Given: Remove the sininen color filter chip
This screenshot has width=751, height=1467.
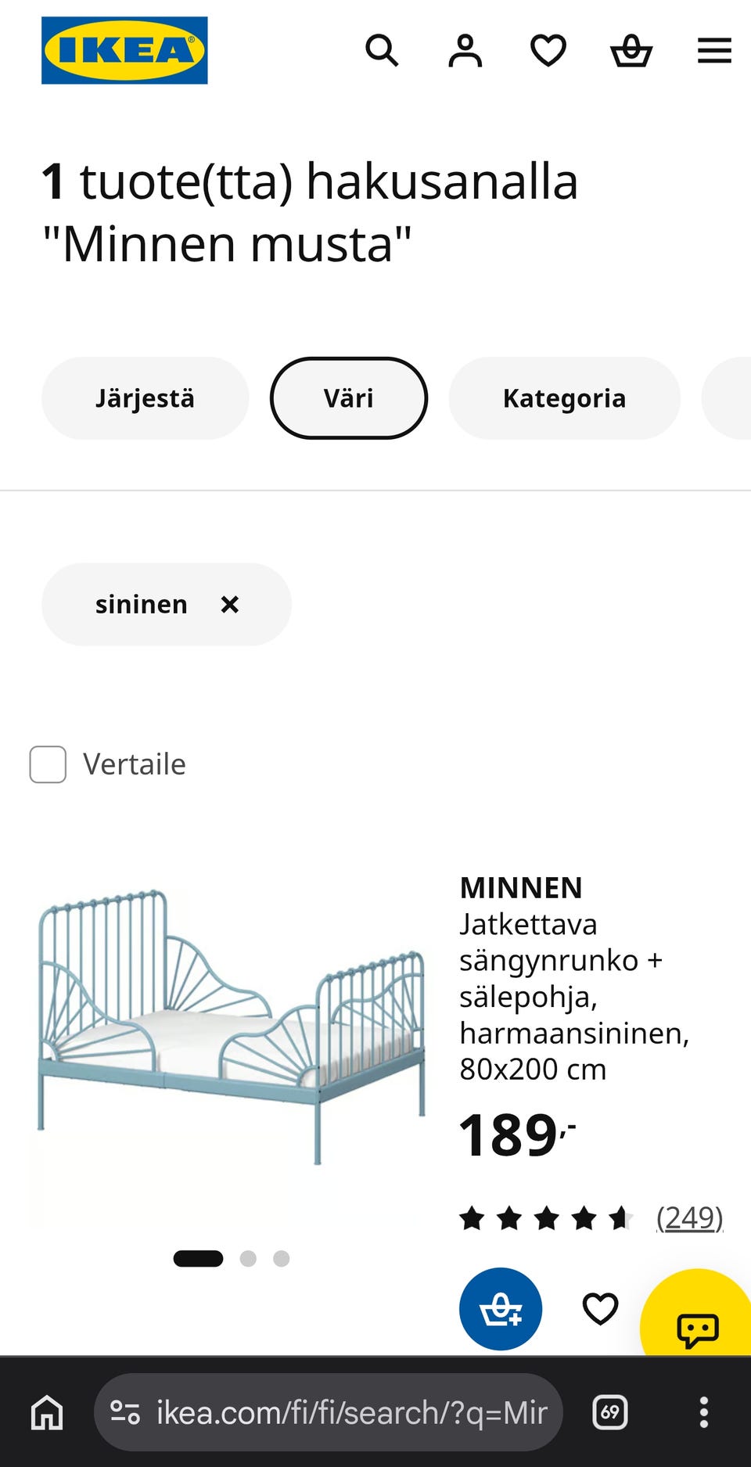Looking at the screenshot, I should point(229,604).
